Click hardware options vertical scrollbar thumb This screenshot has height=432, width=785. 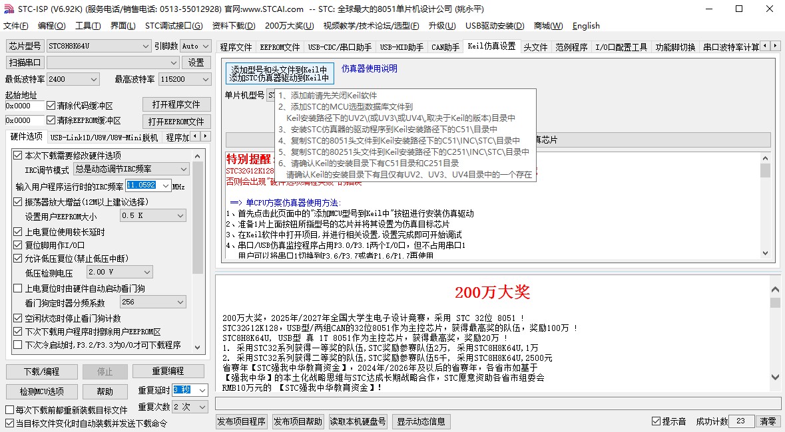(197, 218)
